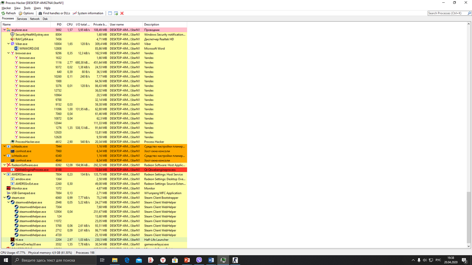The image size is (472, 265).
Task: Collapse the RadeonSoftware.exe subtree
Action: point(5,165)
